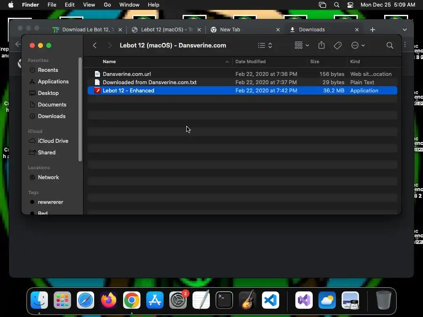Click the Share icon in Finder toolbar

pyautogui.click(x=321, y=45)
